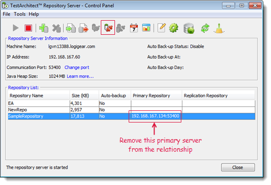Maximize the Control Panel window
The height and width of the screenshot is (185, 271).
pyautogui.click(x=242, y=6)
